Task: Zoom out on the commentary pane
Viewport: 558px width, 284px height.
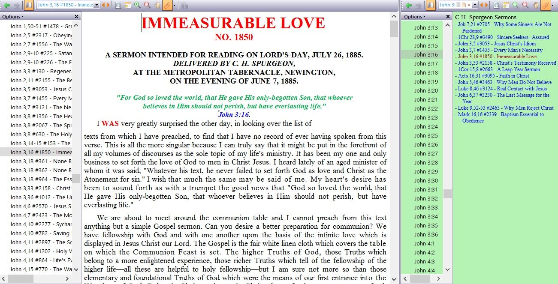Action: [x=525, y=5]
